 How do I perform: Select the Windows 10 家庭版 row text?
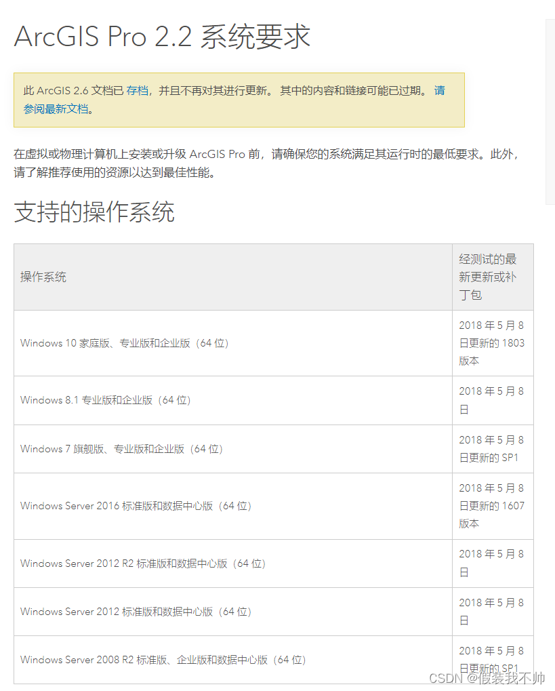[124, 343]
